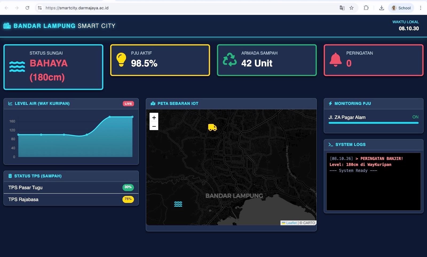Viewport: 427px width, 257px height.
Task: Click the yellow lightbulb PJU icon
Action: (121, 59)
